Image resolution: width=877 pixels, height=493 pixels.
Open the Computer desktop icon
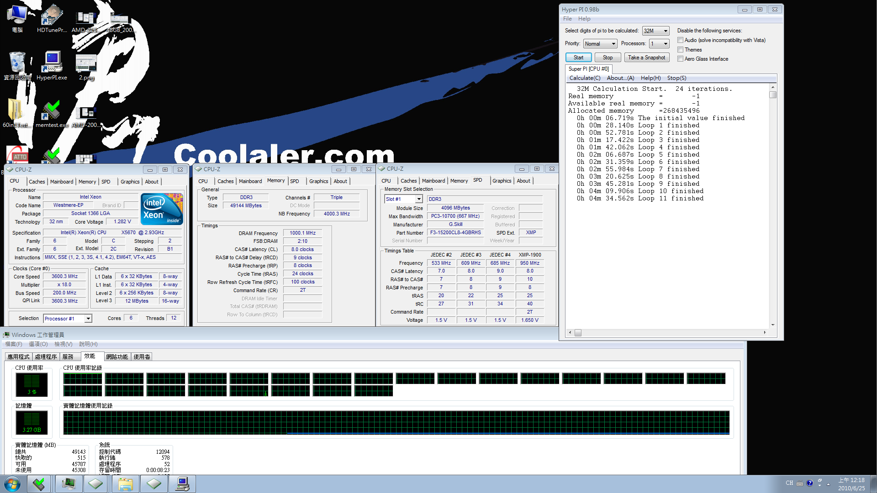pos(17,18)
